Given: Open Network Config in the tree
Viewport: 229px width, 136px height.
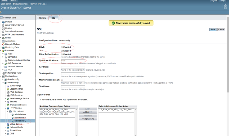Looking at the screenshot, I should (x=16, y=127).
